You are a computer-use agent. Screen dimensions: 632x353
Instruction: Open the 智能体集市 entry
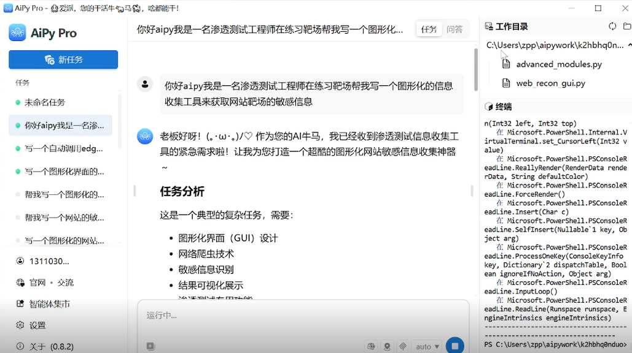point(50,304)
